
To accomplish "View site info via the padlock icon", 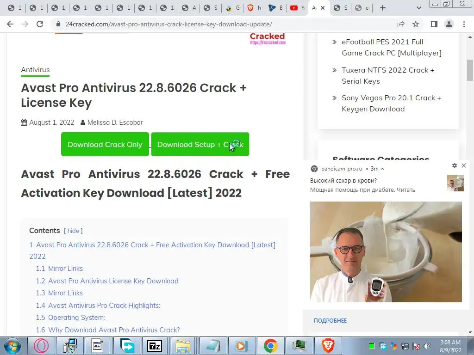I will 59,24.
